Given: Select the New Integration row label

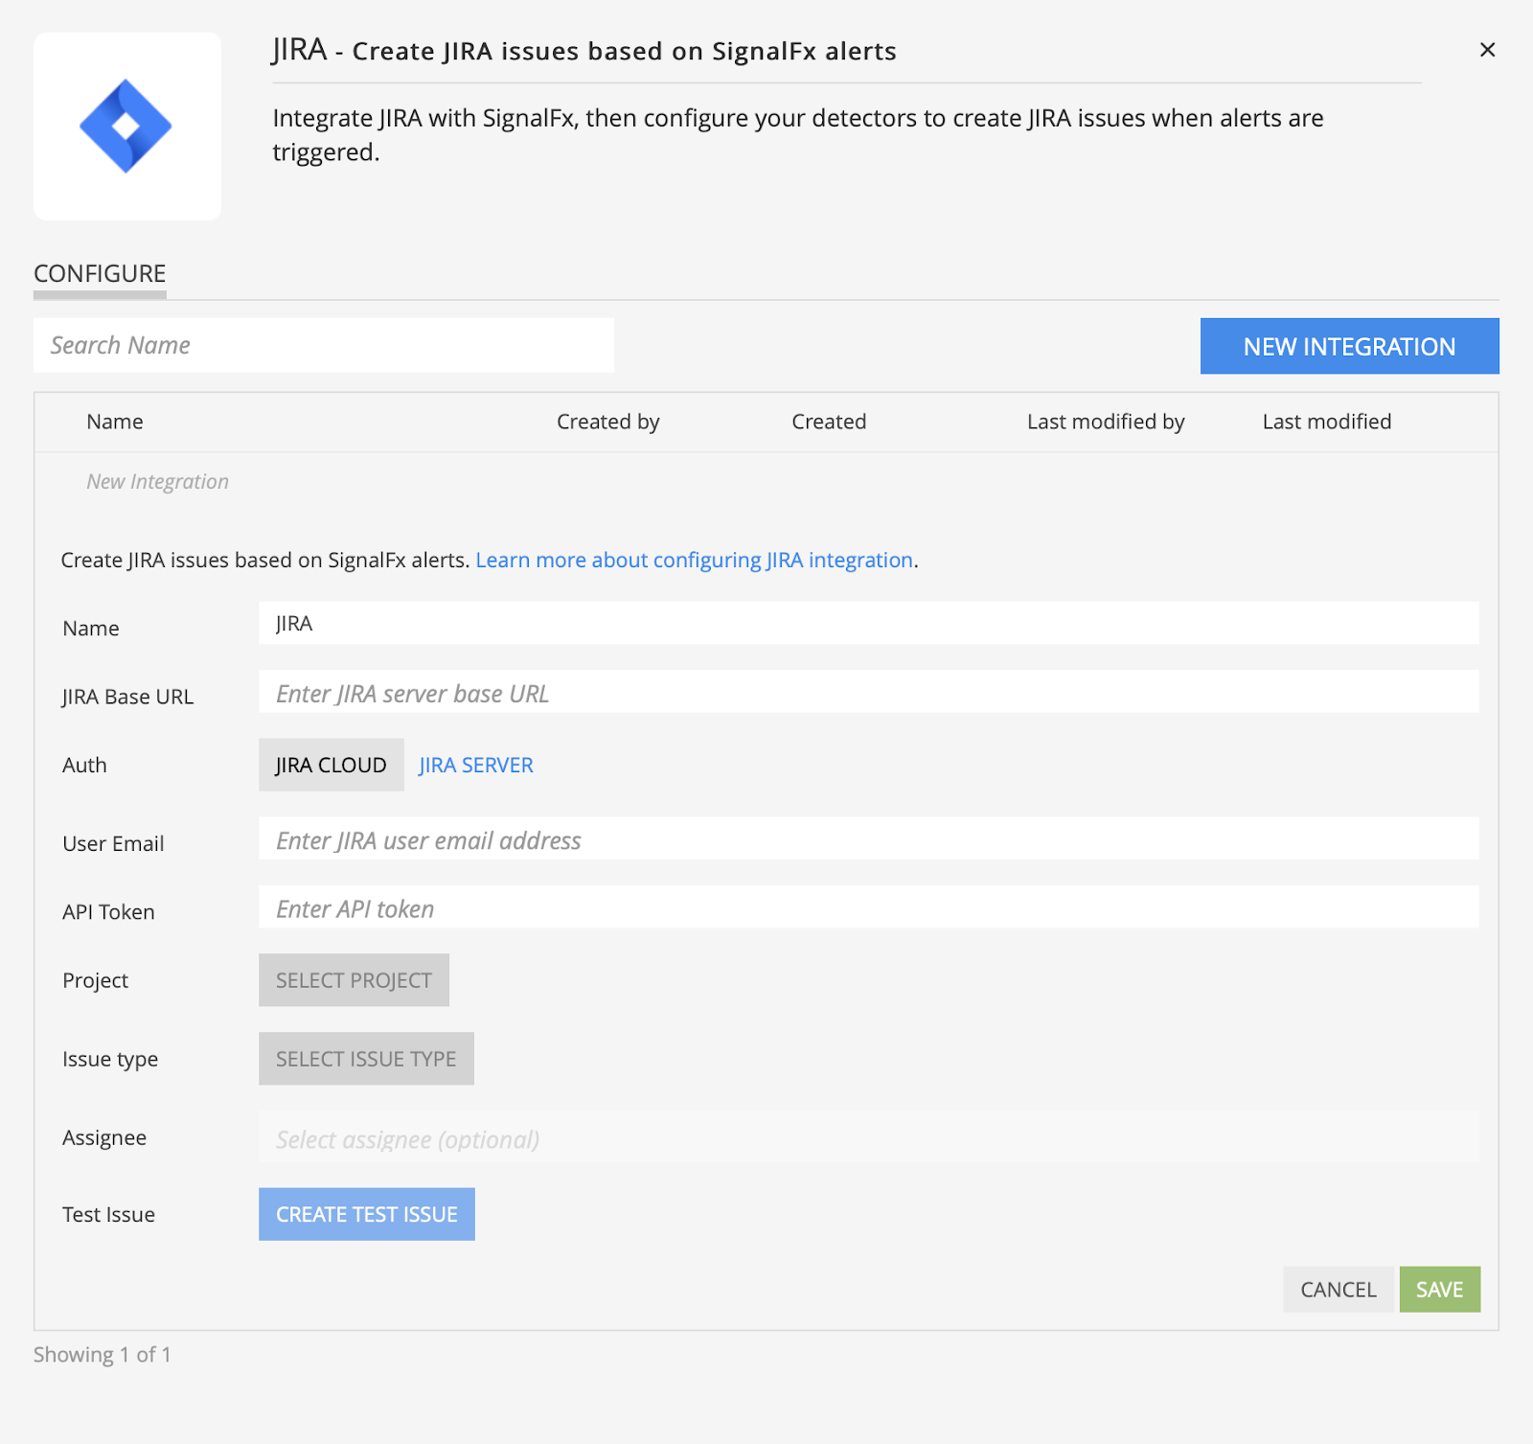Looking at the screenshot, I should coord(158,482).
